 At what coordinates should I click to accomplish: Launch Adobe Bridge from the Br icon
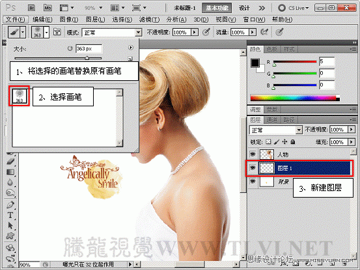click(x=31, y=8)
